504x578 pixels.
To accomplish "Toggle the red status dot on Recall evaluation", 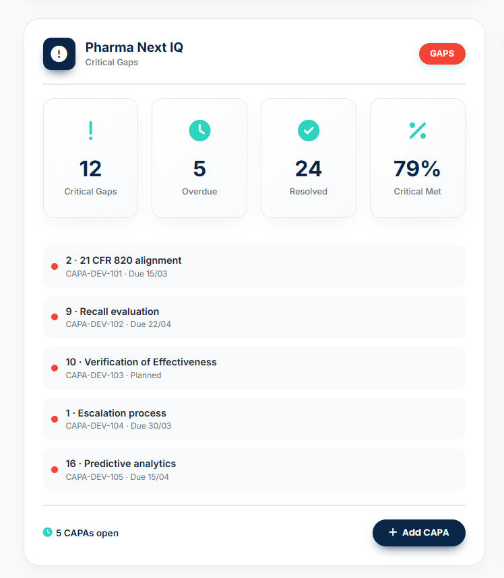I will (x=55, y=317).
